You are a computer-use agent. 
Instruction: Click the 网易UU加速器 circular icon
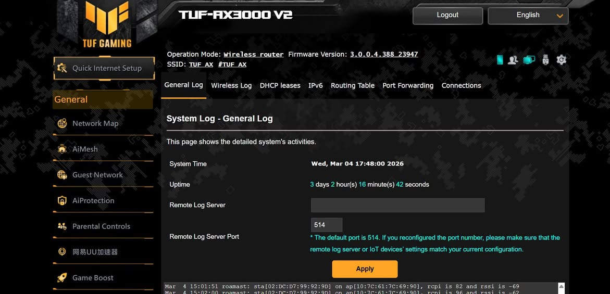point(62,252)
